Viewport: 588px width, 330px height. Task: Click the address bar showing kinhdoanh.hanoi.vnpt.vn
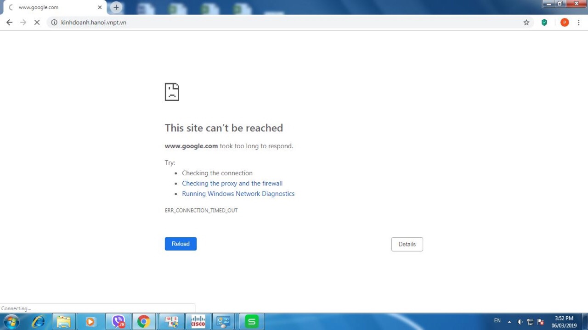pyautogui.click(x=289, y=22)
